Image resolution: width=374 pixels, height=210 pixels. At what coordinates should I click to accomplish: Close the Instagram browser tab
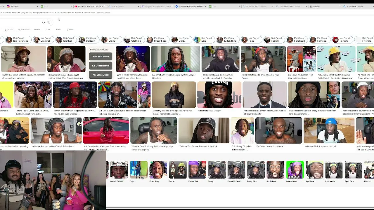37,6
